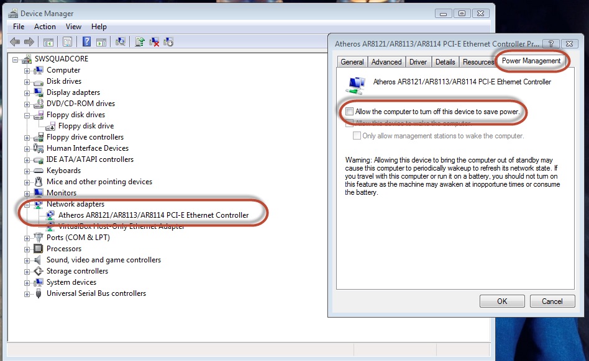The height and width of the screenshot is (361, 589).
Task: Click OK in the Atheros properties dialog
Action: [x=502, y=301]
